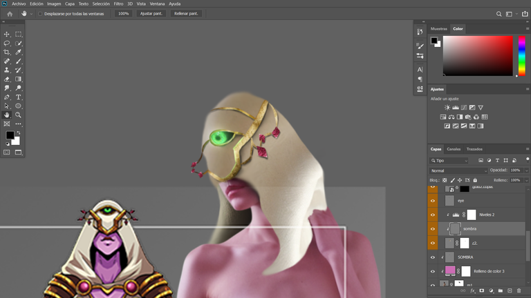Screen dimensions: 531x298
Task: Delete layer with trash icon
Action: [519, 290]
